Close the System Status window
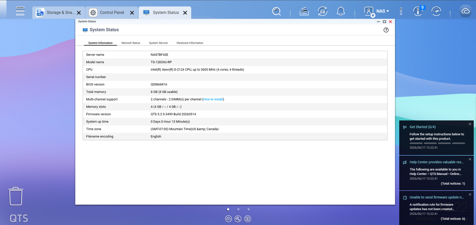The height and width of the screenshot is (225, 476). (390, 22)
